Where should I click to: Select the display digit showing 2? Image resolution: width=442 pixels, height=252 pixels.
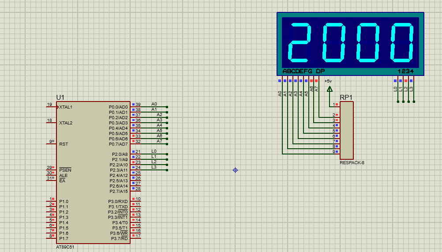300,42
